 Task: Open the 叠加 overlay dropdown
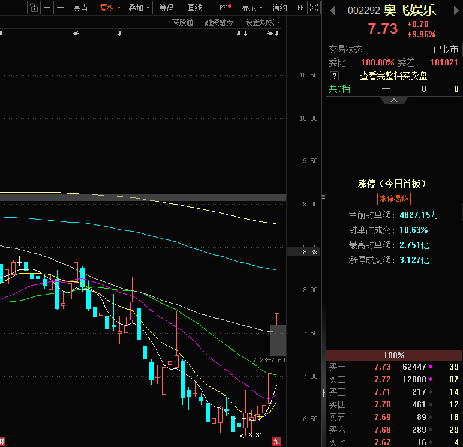(x=138, y=8)
